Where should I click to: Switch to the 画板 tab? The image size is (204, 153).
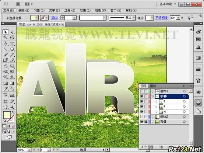[x=153, y=86]
